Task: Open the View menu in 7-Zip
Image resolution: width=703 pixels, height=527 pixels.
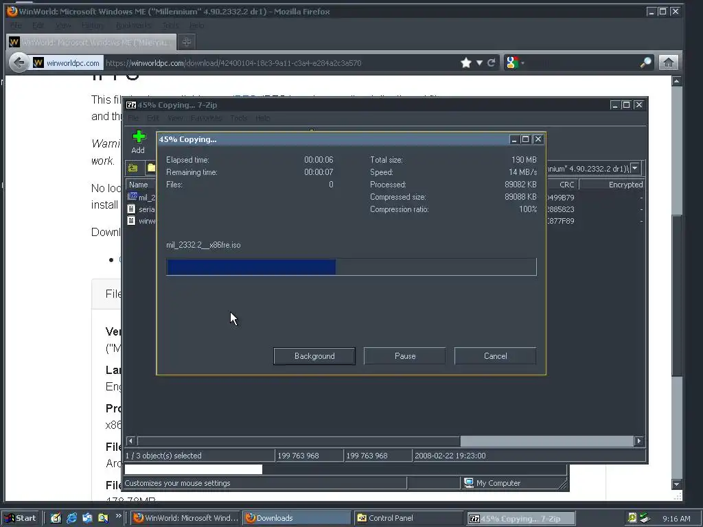Action: [175, 118]
